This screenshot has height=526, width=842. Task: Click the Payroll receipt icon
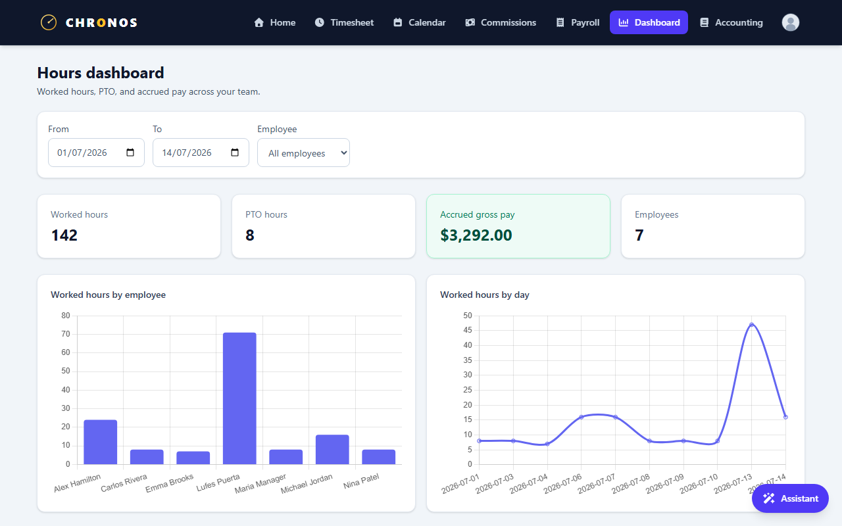click(560, 22)
